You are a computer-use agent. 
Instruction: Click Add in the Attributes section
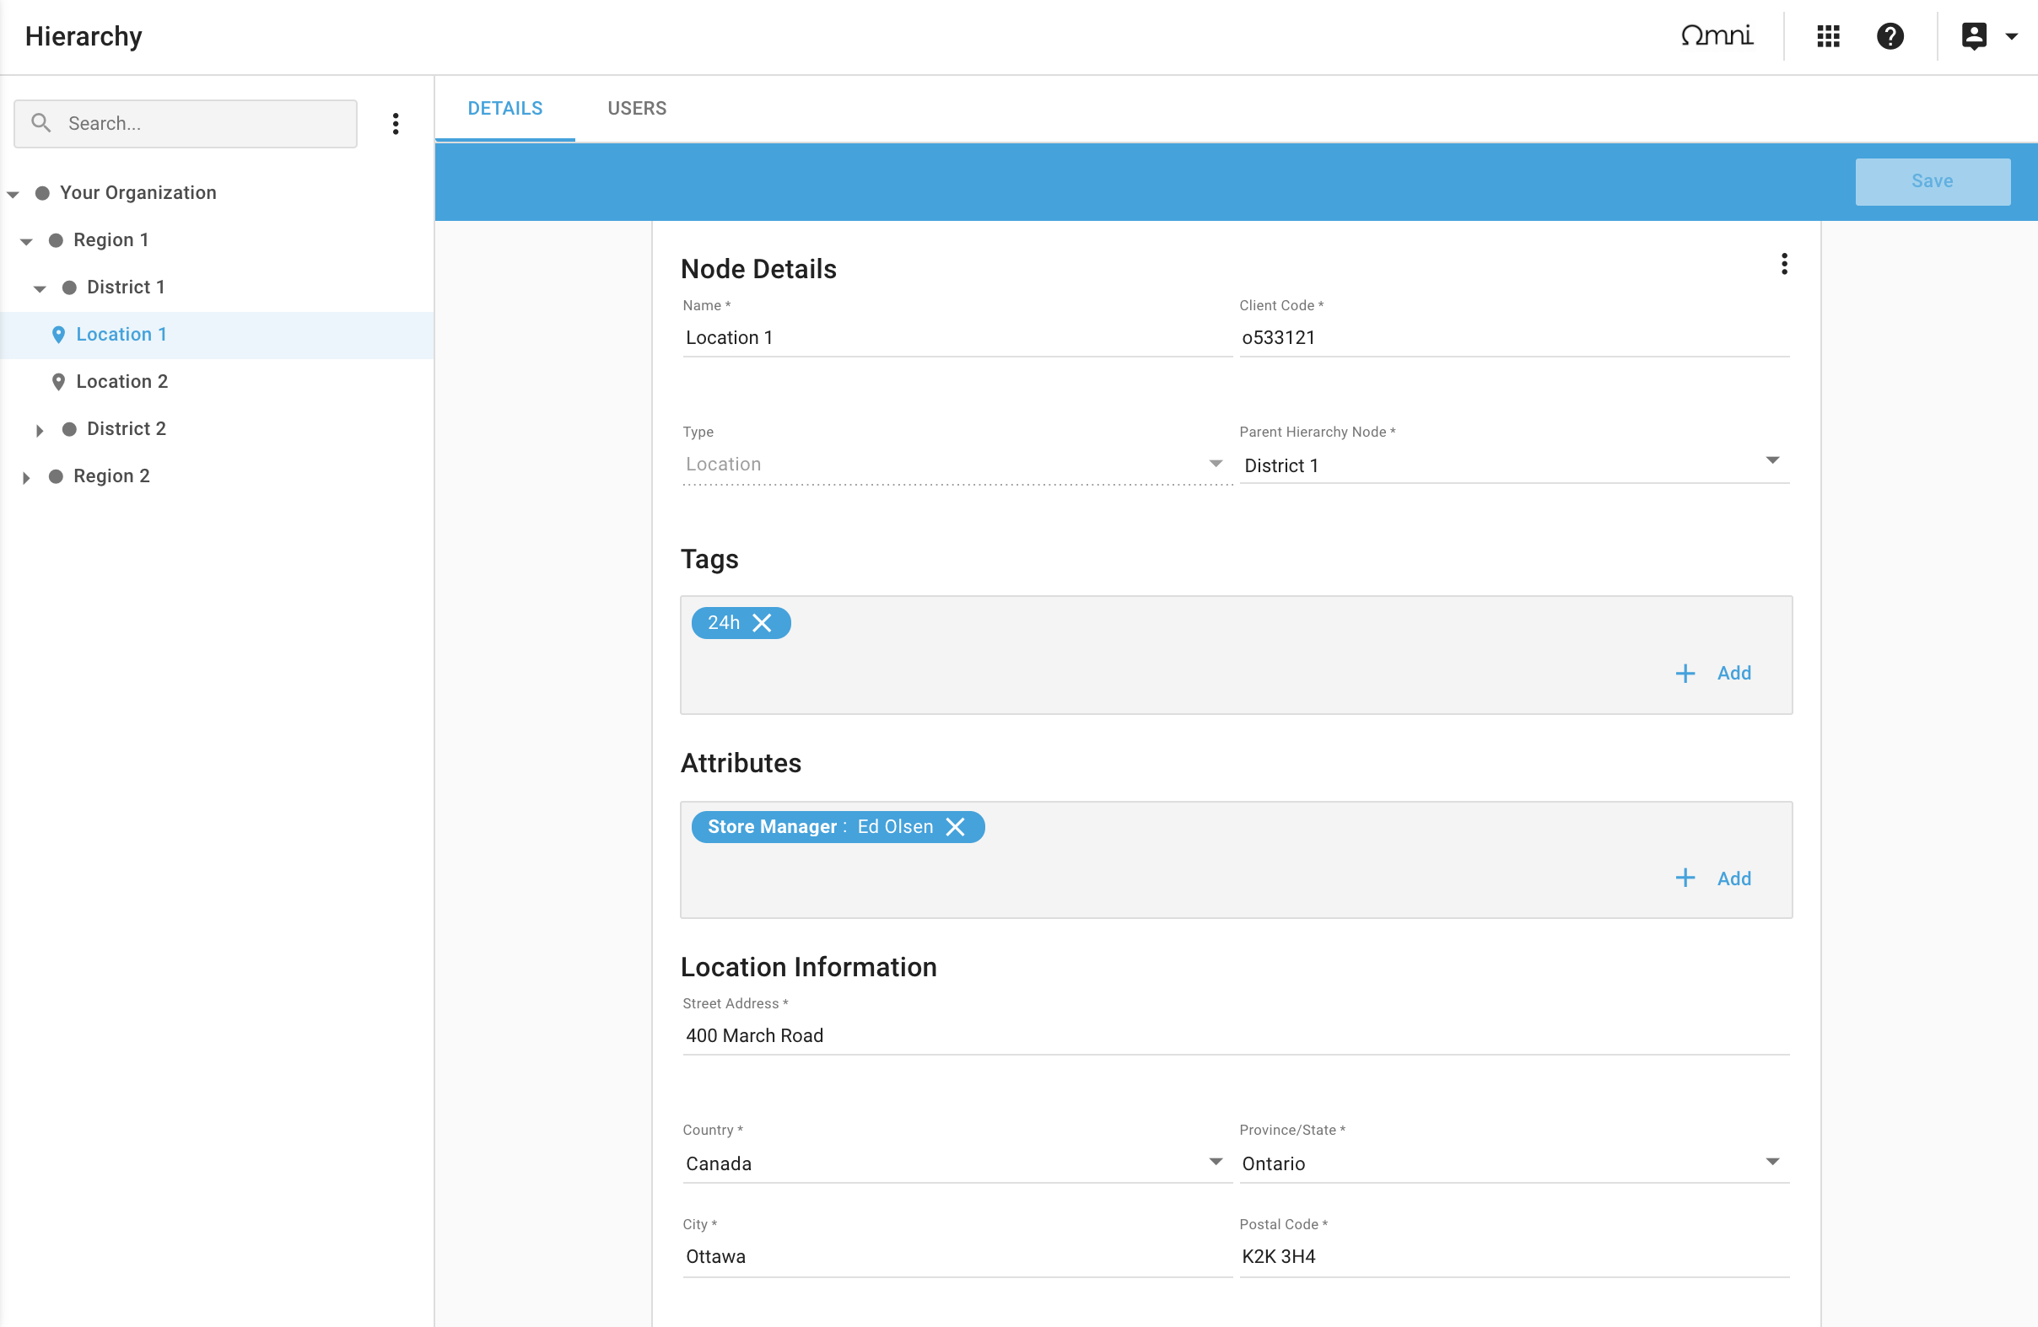(1734, 878)
